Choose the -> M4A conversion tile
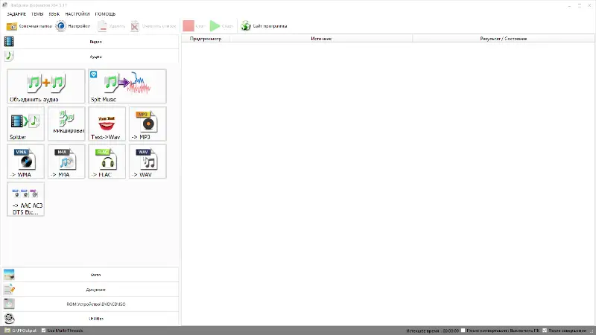The width and height of the screenshot is (596, 335). [66, 162]
